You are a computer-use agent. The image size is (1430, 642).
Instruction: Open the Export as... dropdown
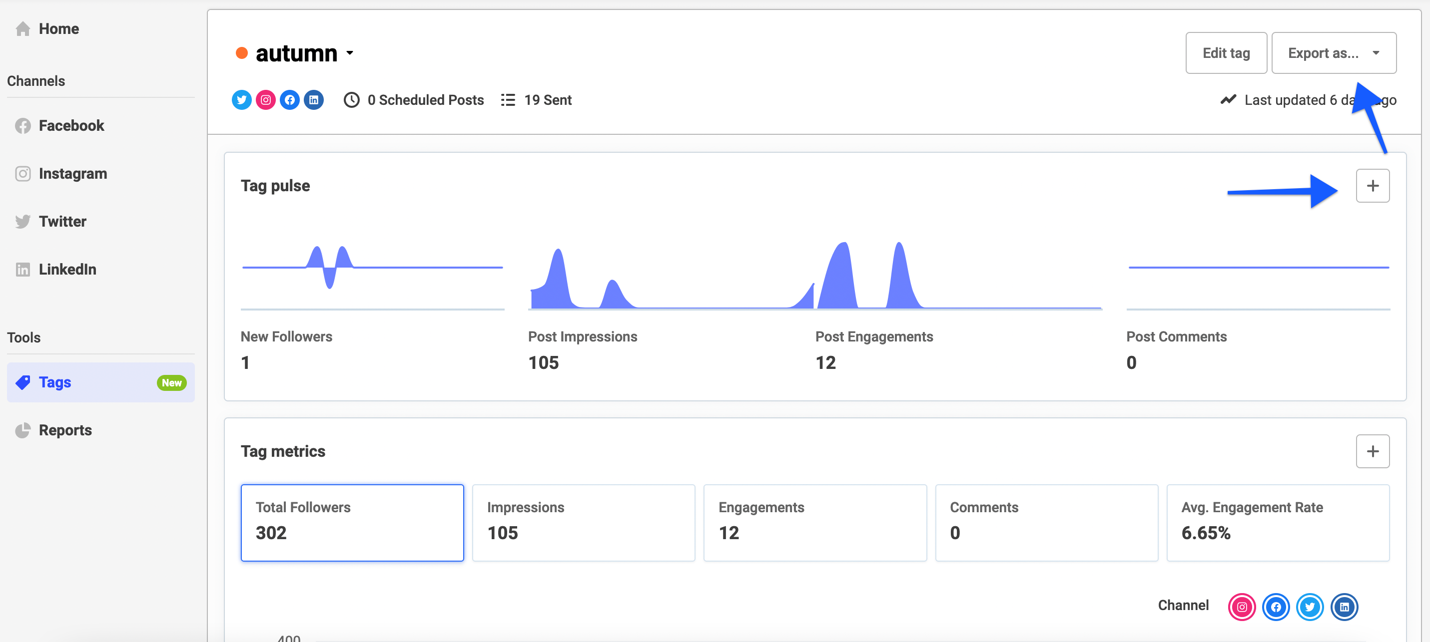tap(1334, 53)
